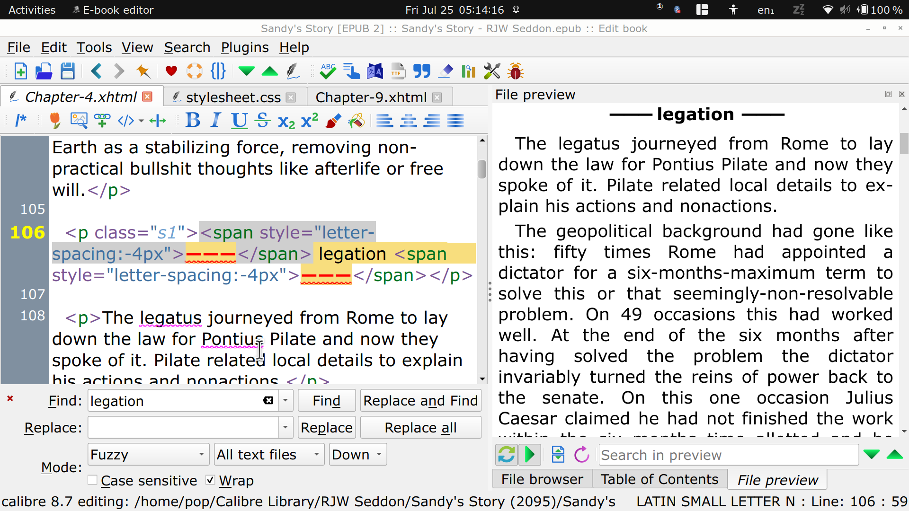Image resolution: width=909 pixels, height=511 pixels.
Task: Click the Insert hyperlink icon
Action: tap(102, 121)
